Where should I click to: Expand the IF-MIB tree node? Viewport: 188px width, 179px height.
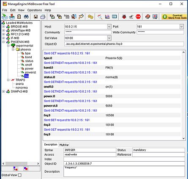tap(3, 38)
